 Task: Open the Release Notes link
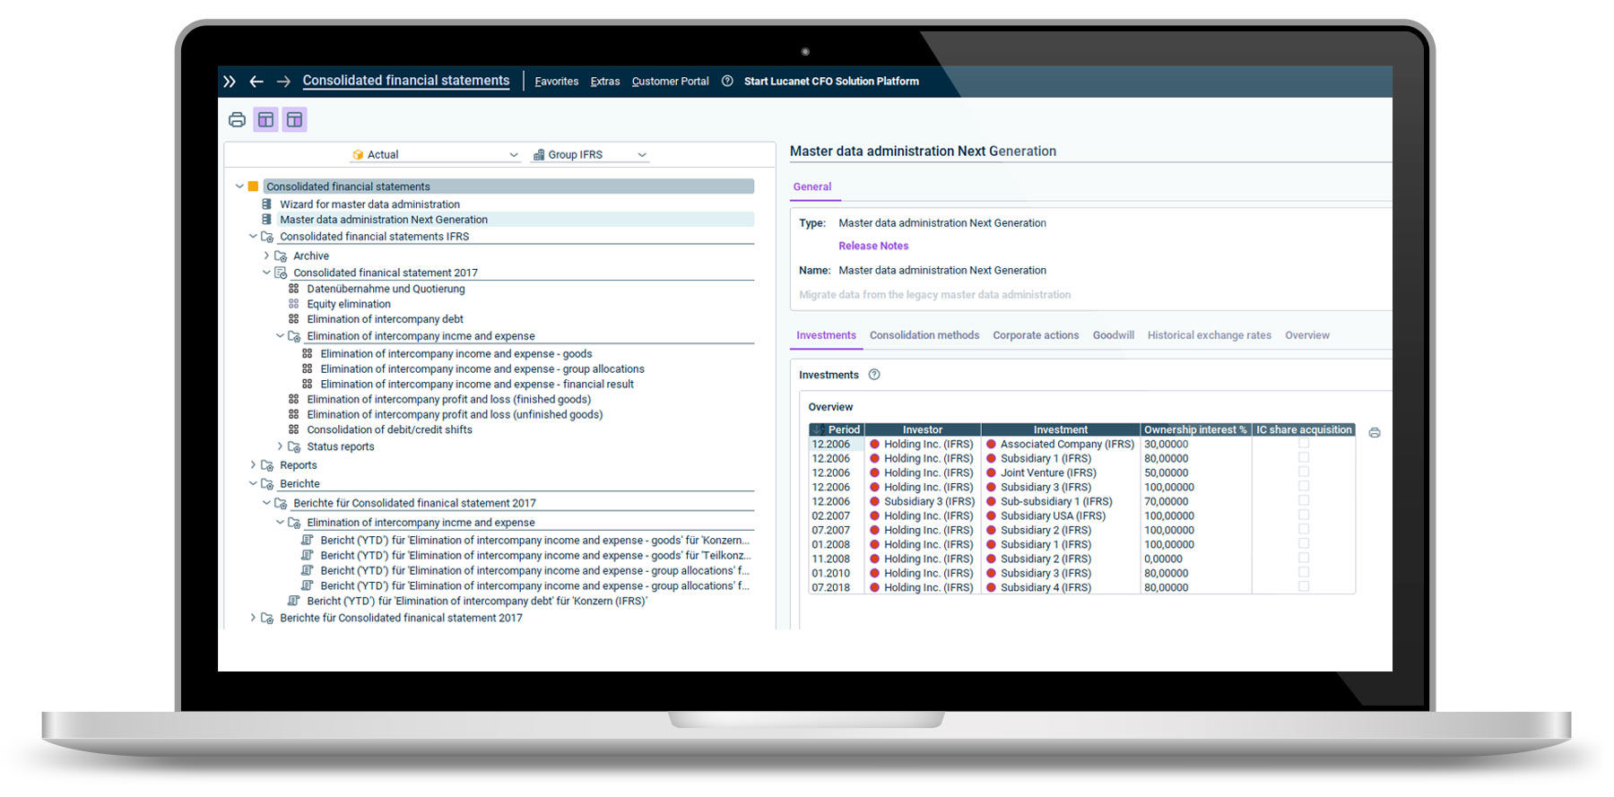click(873, 246)
